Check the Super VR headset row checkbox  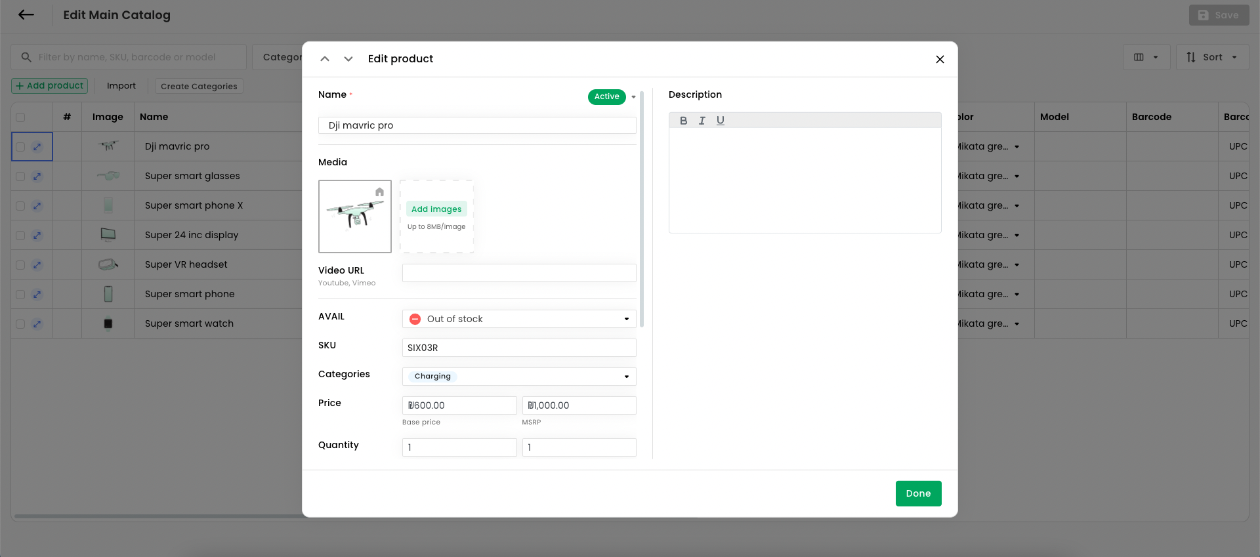pos(20,265)
